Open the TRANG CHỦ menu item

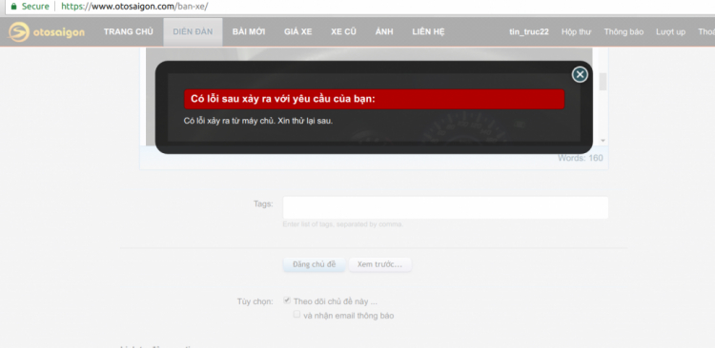128,31
